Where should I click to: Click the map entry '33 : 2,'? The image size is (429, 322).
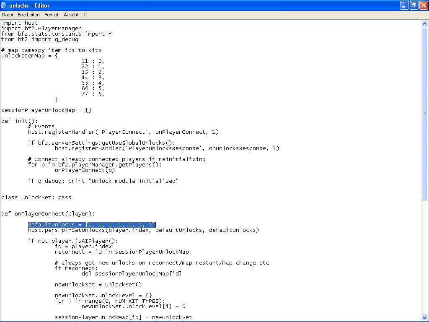click(93, 72)
